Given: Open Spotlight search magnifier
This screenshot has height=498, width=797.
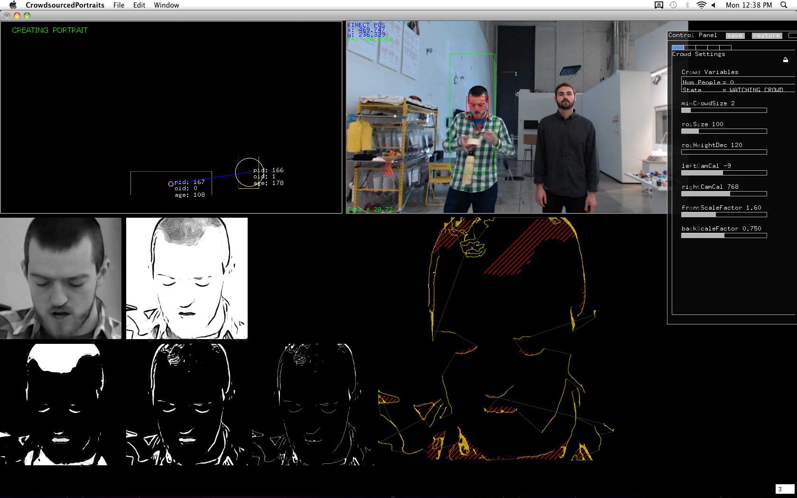Looking at the screenshot, I should click(784, 5).
